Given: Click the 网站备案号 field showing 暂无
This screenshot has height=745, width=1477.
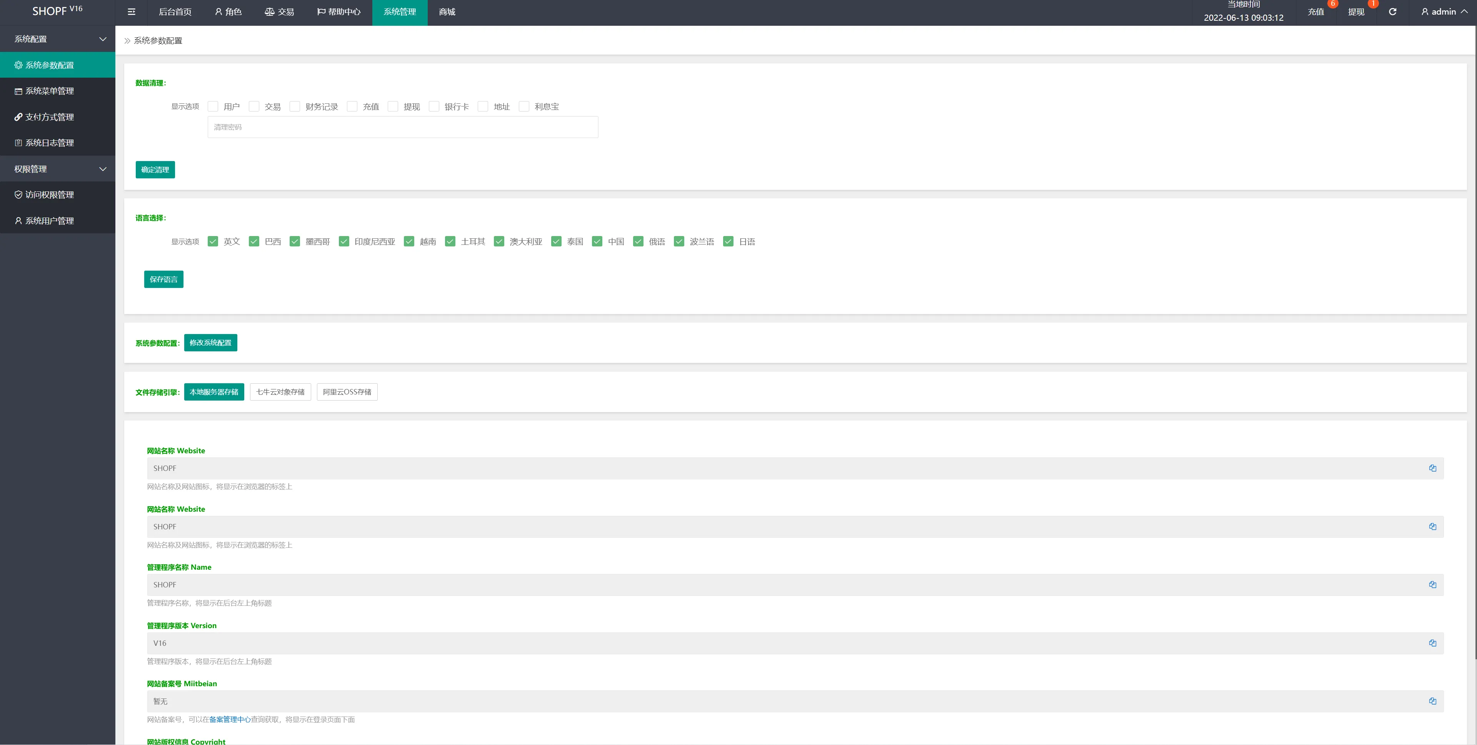Looking at the screenshot, I should pos(795,701).
